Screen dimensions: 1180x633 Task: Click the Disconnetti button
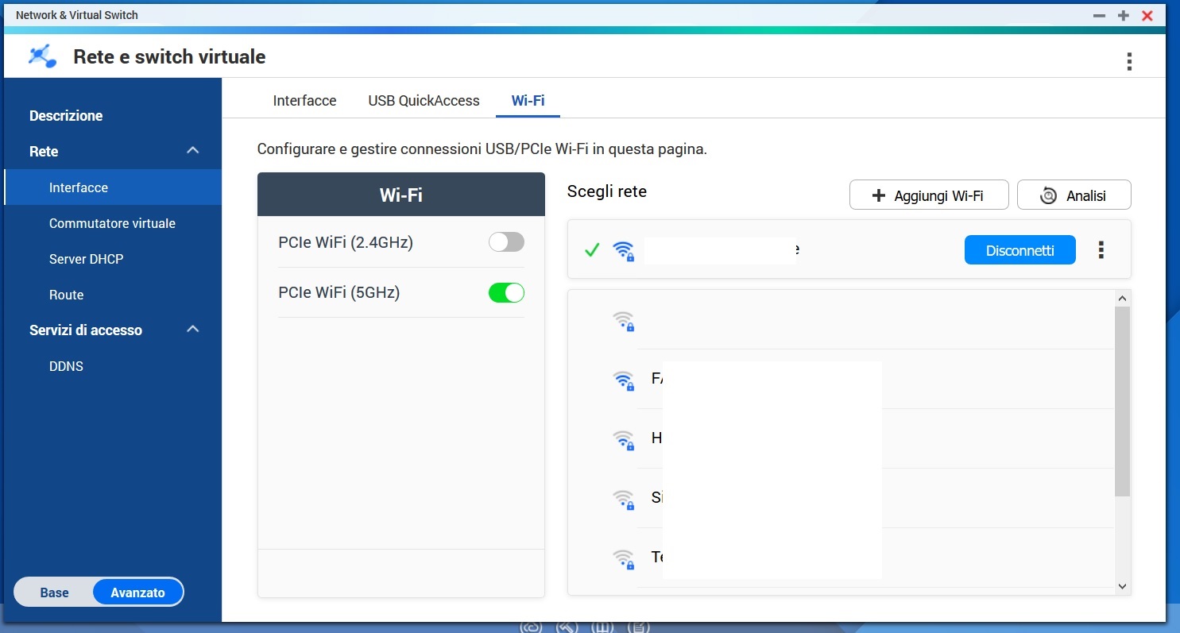[1019, 250]
